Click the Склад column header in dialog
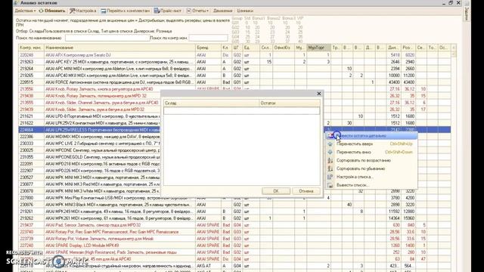This screenshot has height=272, width=484. click(x=211, y=104)
